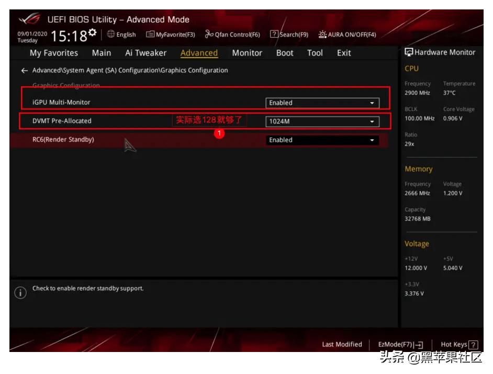Screen dimensions: 493x374
Task: Go to the Monitor tab
Action: (247, 53)
